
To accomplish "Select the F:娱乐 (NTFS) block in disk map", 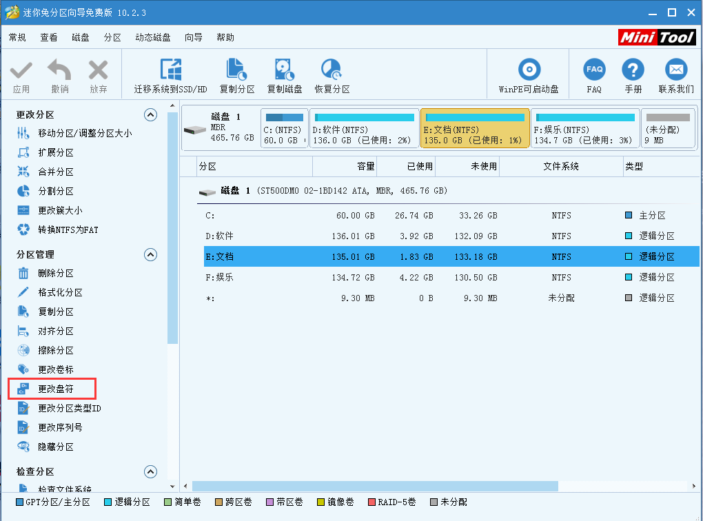I will coord(585,128).
